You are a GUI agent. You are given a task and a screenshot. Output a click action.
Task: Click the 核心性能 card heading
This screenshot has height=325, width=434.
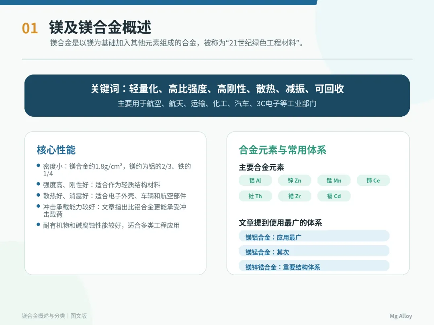click(56, 150)
